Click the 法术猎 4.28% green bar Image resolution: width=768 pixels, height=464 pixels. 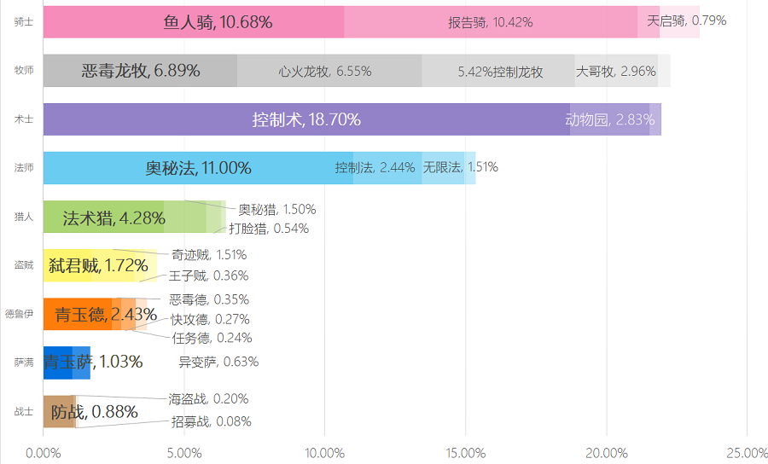[102, 217]
